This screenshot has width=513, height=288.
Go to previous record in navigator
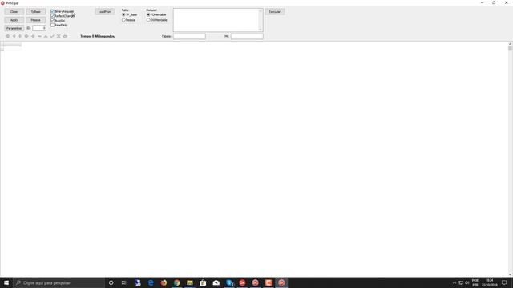(x=14, y=36)
